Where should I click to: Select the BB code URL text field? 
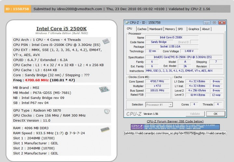(175, 133)
